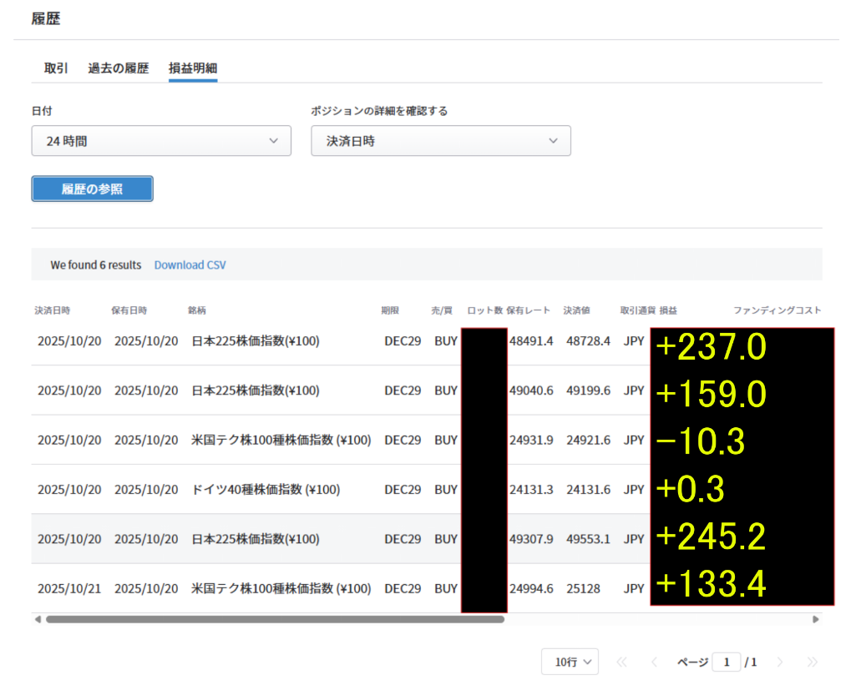Screen dimensions: 856x690
Task: Click the Download CSV link
Action: 190,264
